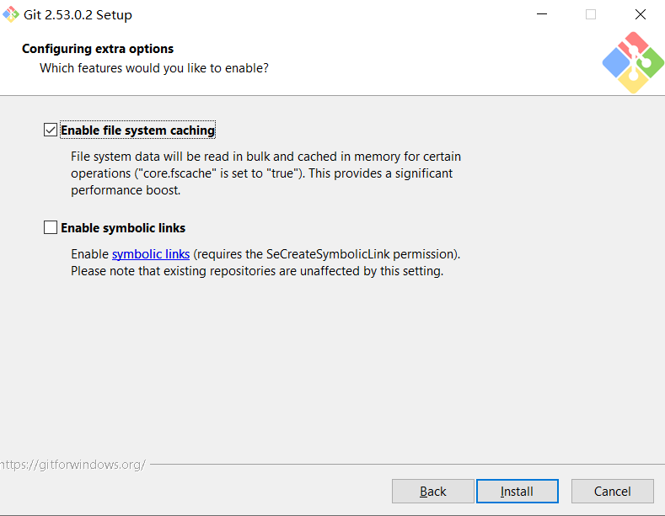This screenshot has height=516, width=665.
Task: Open the symbolic links hyperlink
Action: 151,253
